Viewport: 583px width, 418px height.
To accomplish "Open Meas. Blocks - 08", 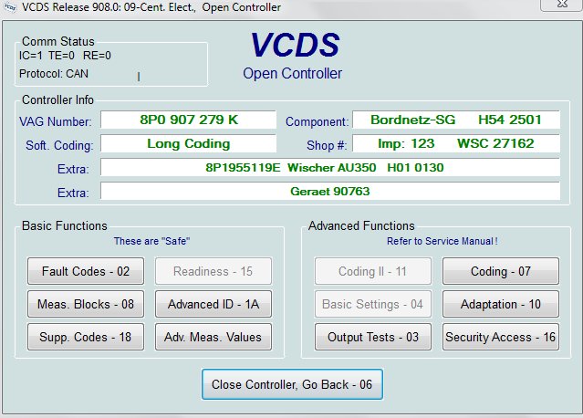I will (86, 304).
